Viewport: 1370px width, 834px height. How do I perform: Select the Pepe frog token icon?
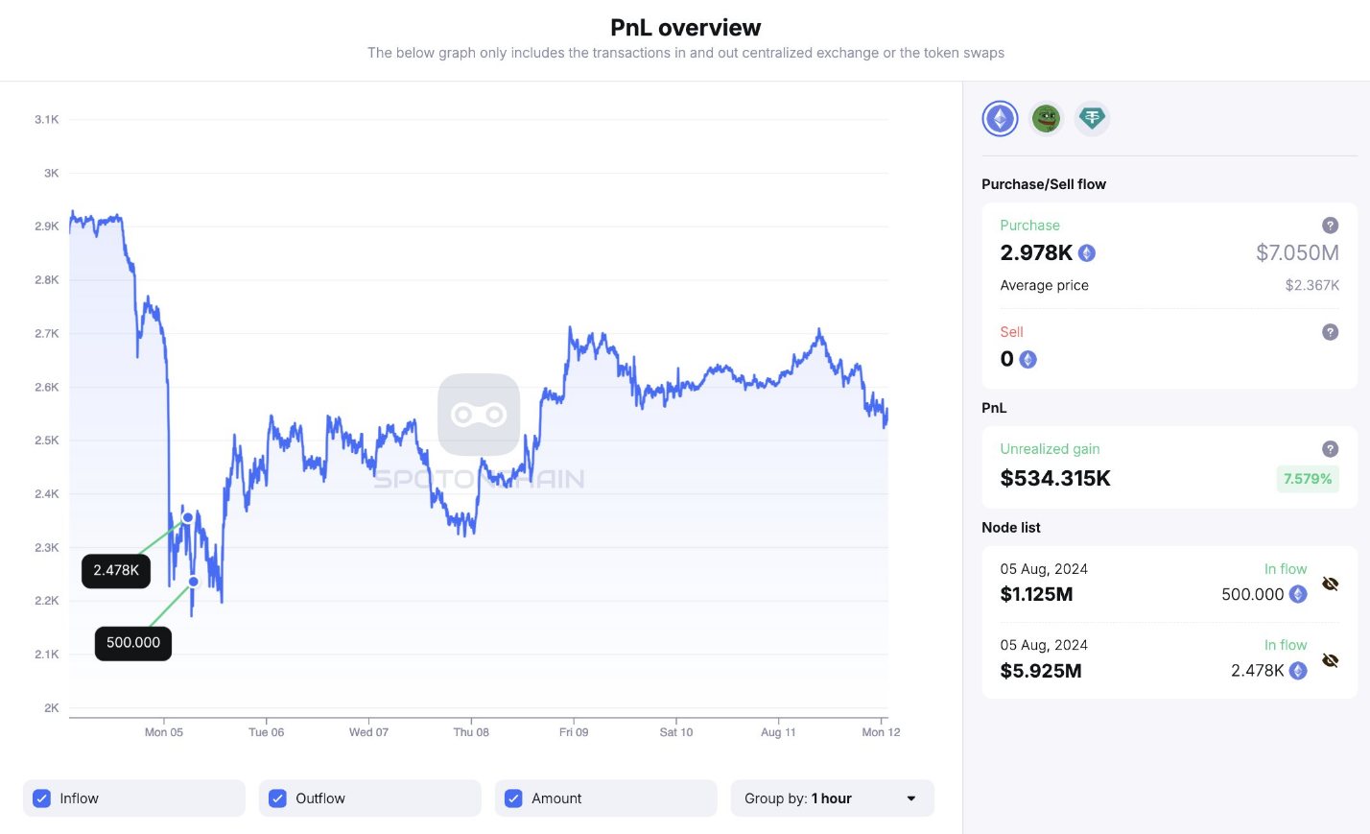pyautogui.click(x=1046, y=119)
